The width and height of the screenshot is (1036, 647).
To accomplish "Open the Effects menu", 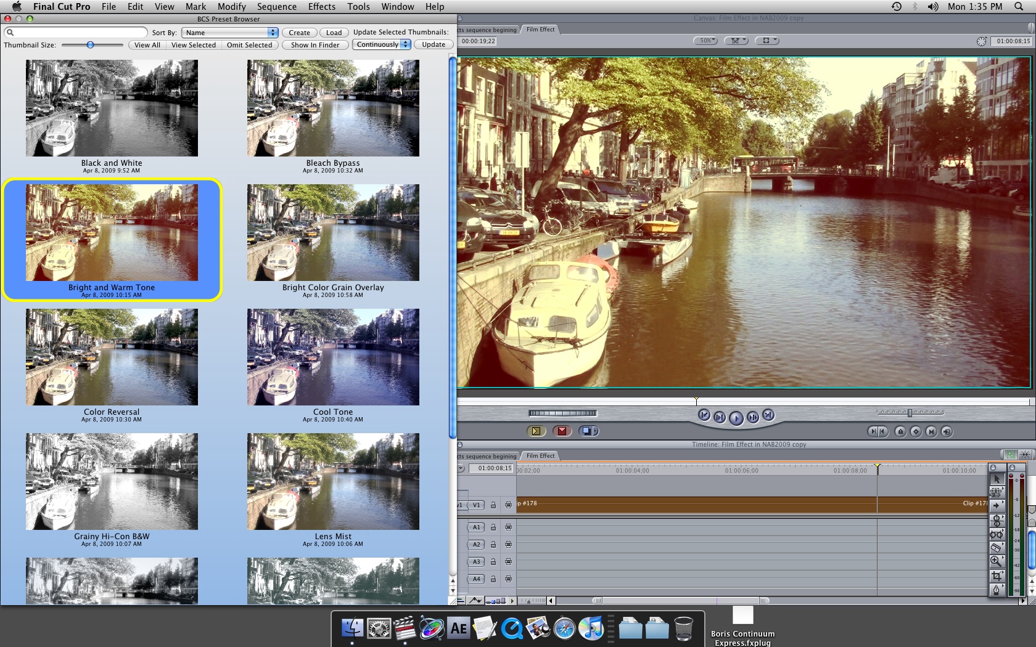I will click(321, 7).
